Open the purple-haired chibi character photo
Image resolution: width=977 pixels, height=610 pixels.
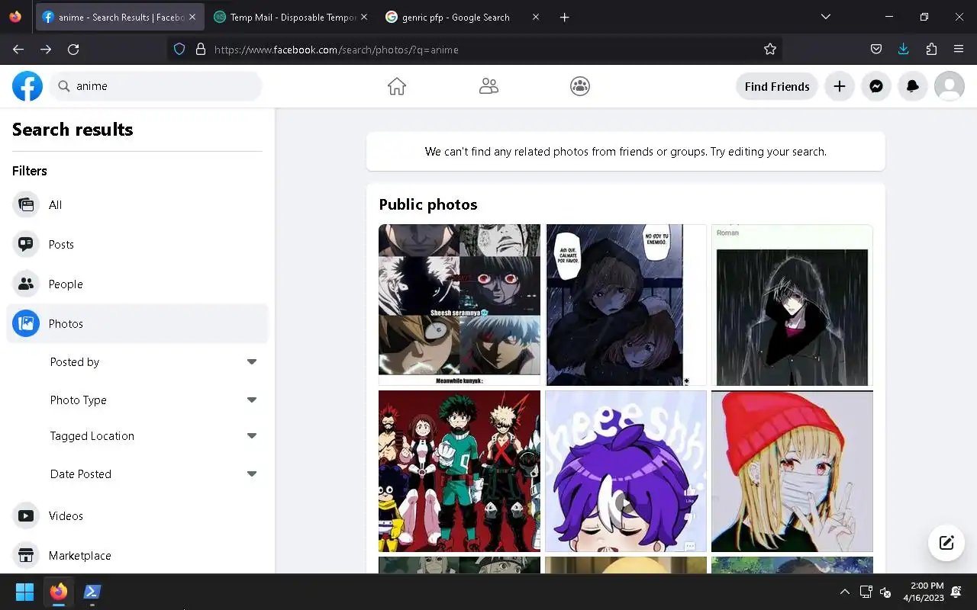(626, 471)
